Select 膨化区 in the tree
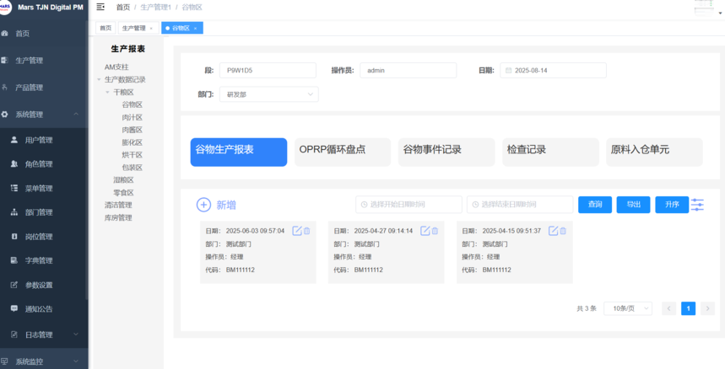The height and width of the screenshot is (369, 725). coord(133,142)
